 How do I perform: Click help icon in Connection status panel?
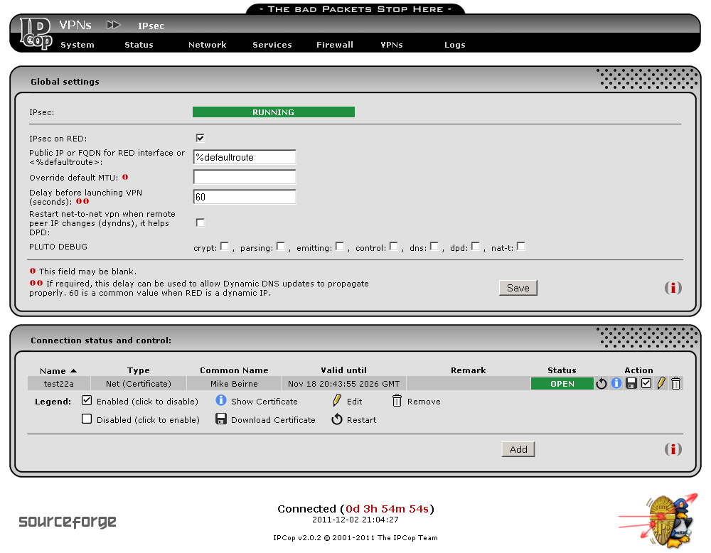[x=673, y=449]
